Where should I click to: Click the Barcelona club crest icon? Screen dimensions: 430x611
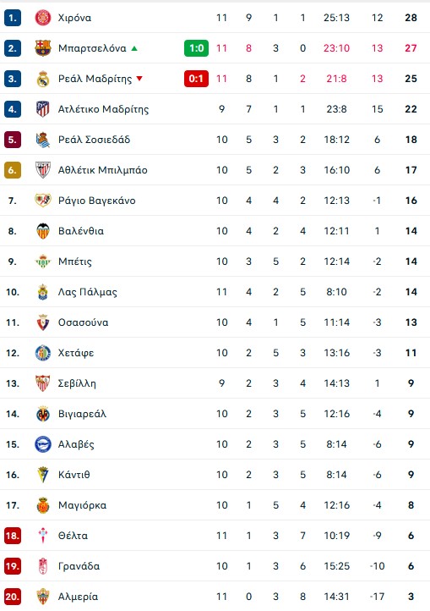[x=43, y=48]
